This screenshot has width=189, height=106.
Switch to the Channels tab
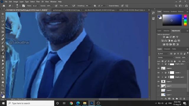point(167,49)
